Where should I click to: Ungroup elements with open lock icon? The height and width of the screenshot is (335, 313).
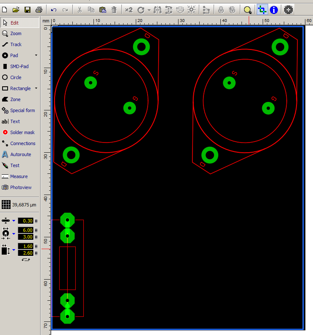[x=232, y=10]
